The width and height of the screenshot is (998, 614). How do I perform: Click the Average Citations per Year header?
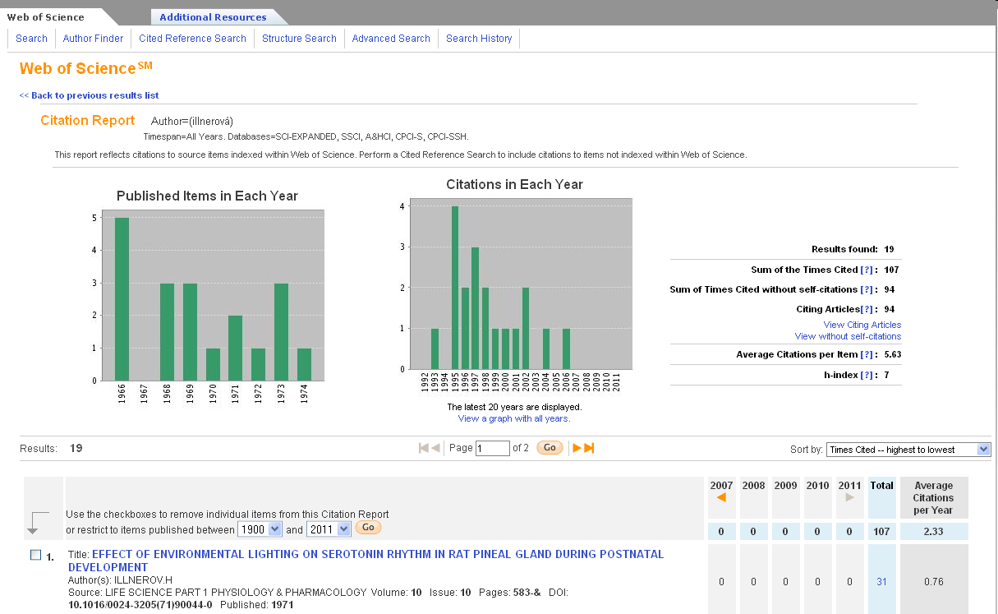934,497
